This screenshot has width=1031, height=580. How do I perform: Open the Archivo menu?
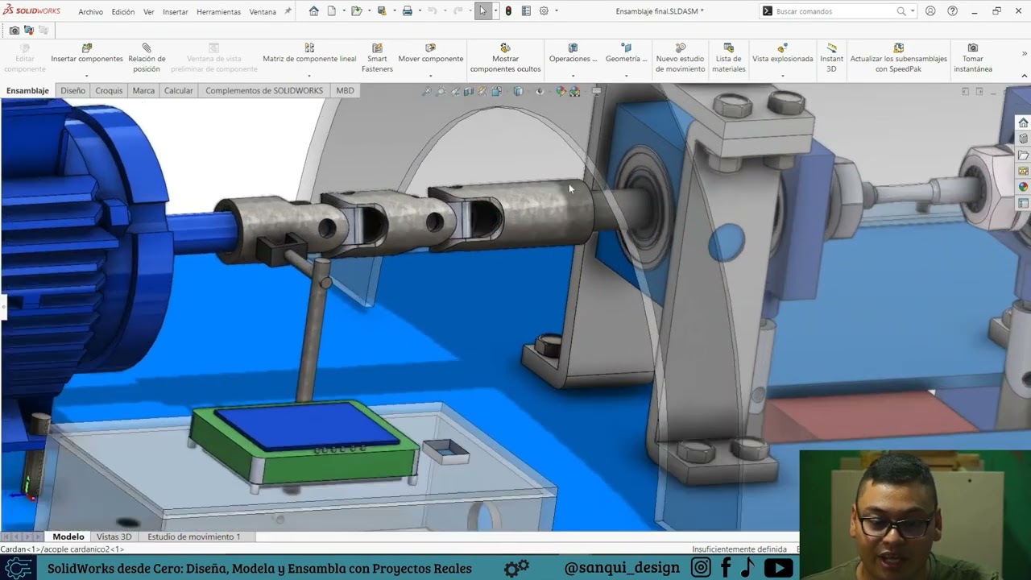[90, 12]
